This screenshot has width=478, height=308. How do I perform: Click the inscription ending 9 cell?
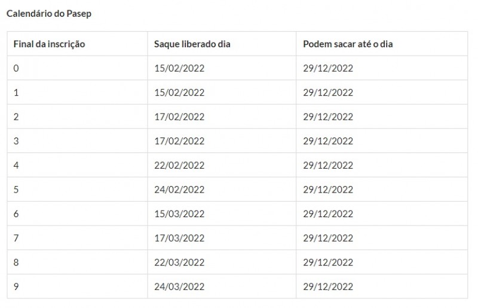pyautogui.click(x=78, y=286)
